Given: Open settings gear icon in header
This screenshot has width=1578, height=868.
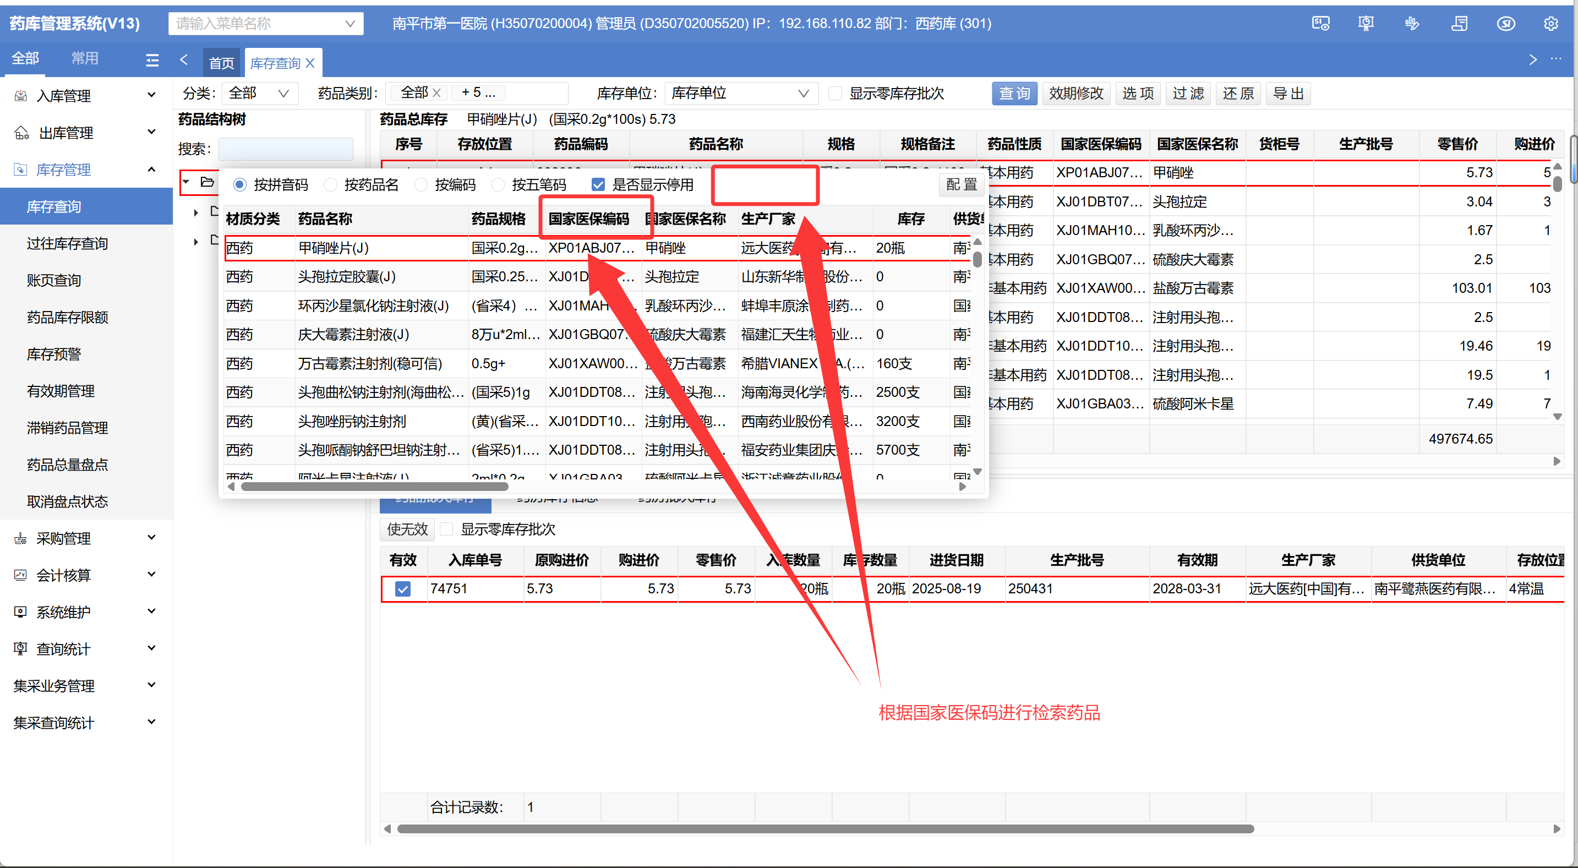Looking at the screenshot, I should click(1550, 23).
